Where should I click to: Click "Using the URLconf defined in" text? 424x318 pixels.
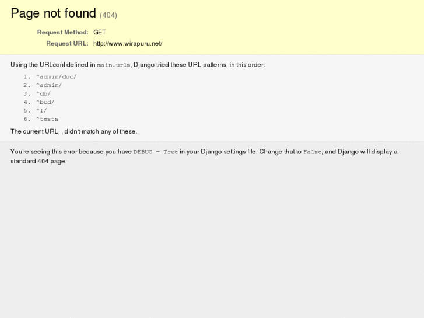(52, 65)
